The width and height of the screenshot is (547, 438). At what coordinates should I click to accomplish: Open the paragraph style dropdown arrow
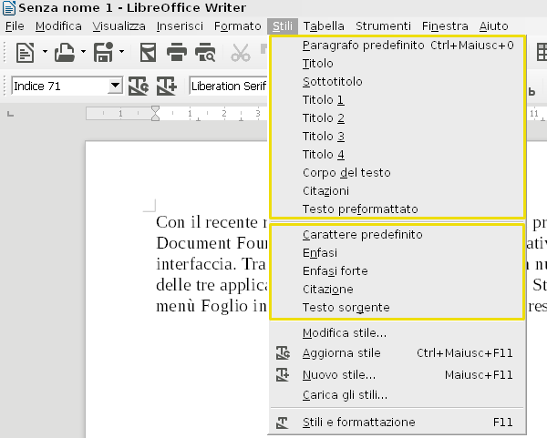pyautogui.click(x=115, y=86)
